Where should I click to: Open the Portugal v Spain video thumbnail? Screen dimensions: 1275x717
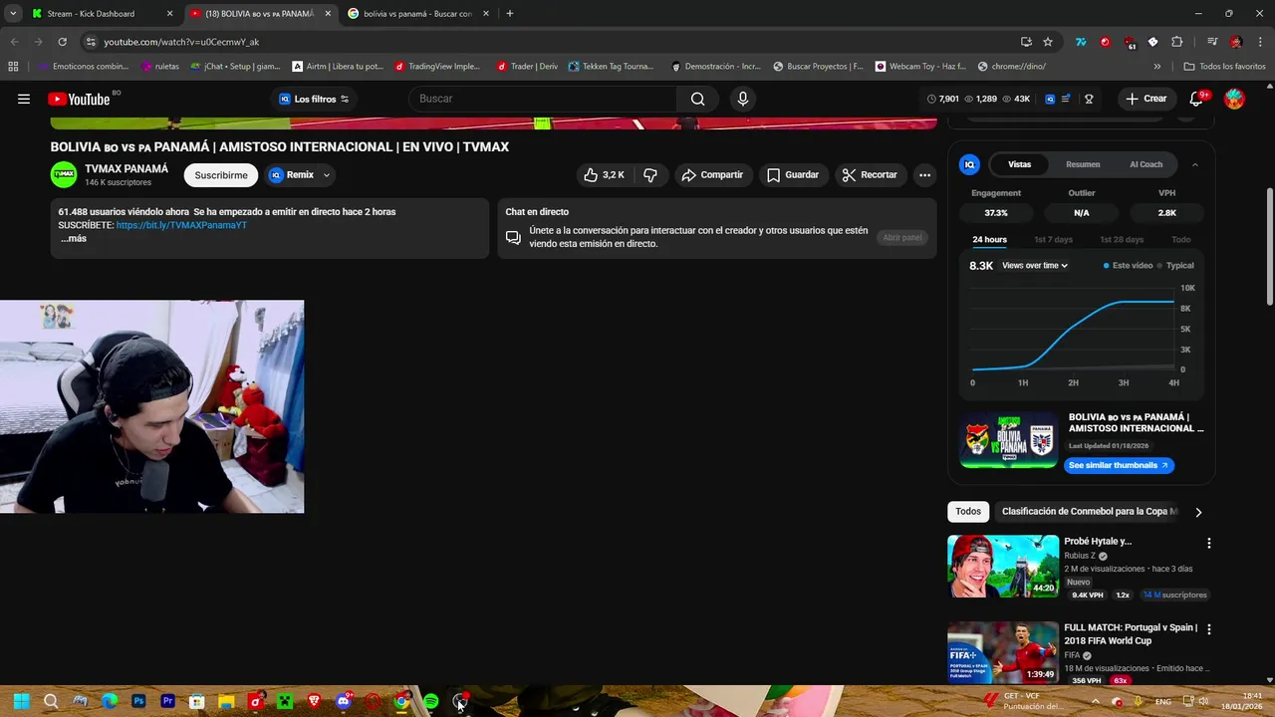pos(1003,652)
